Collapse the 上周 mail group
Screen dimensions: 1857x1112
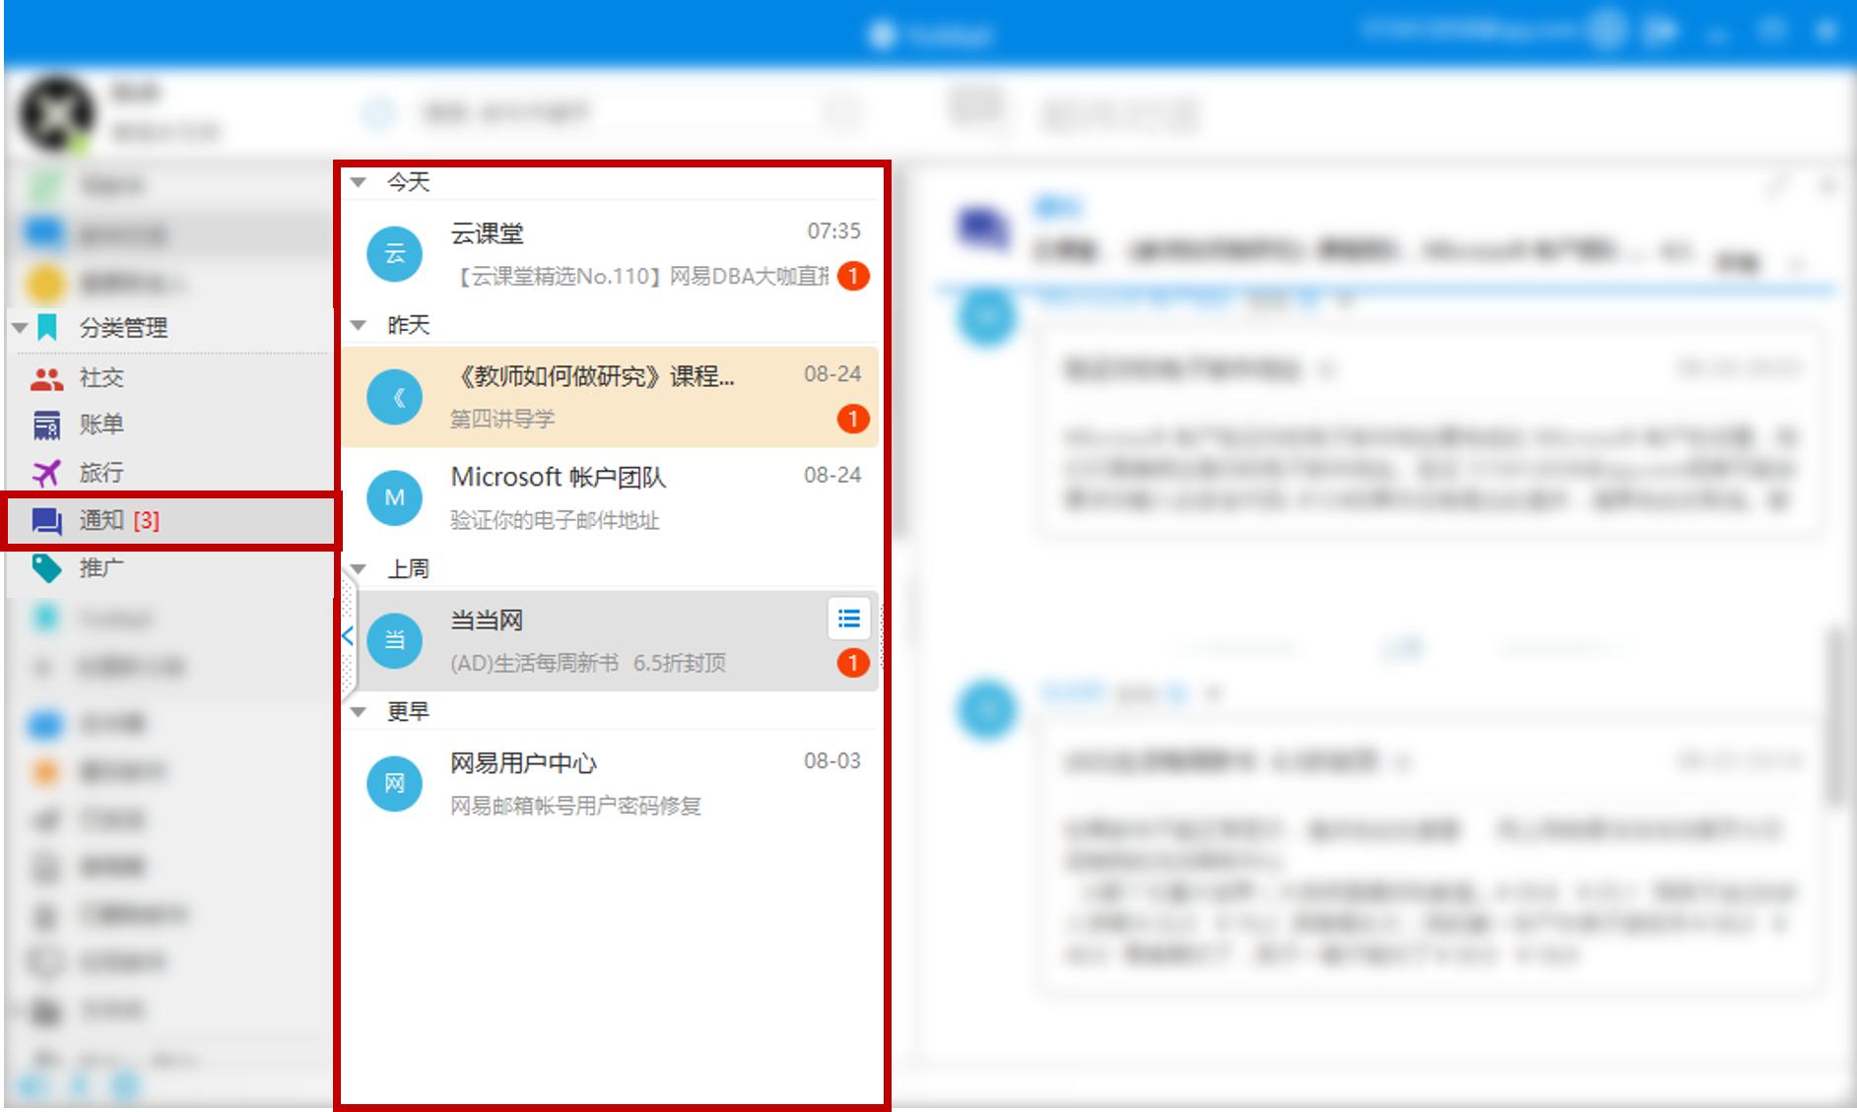coord(359,568)
